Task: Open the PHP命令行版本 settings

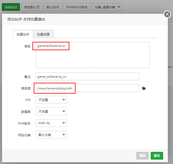Action: (77, 7)
